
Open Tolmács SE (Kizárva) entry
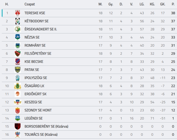41,135
